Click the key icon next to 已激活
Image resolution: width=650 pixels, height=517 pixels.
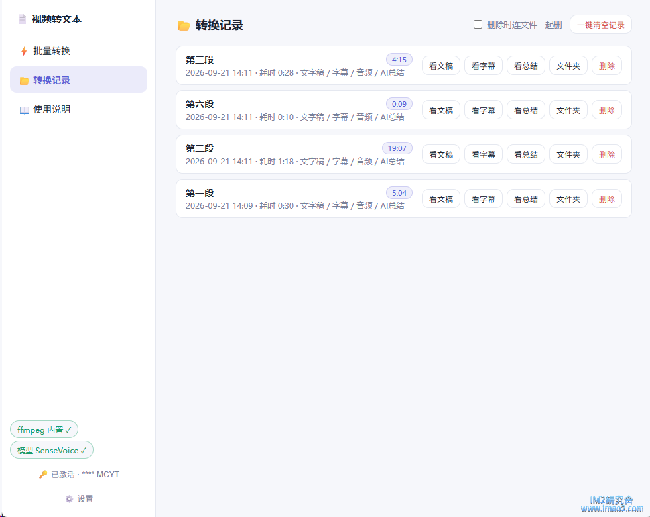click(43, 475)
